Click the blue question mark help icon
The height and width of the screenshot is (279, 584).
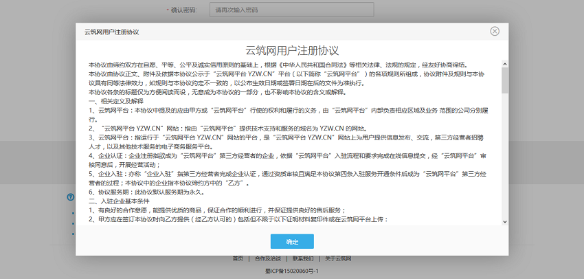(70, 197)
